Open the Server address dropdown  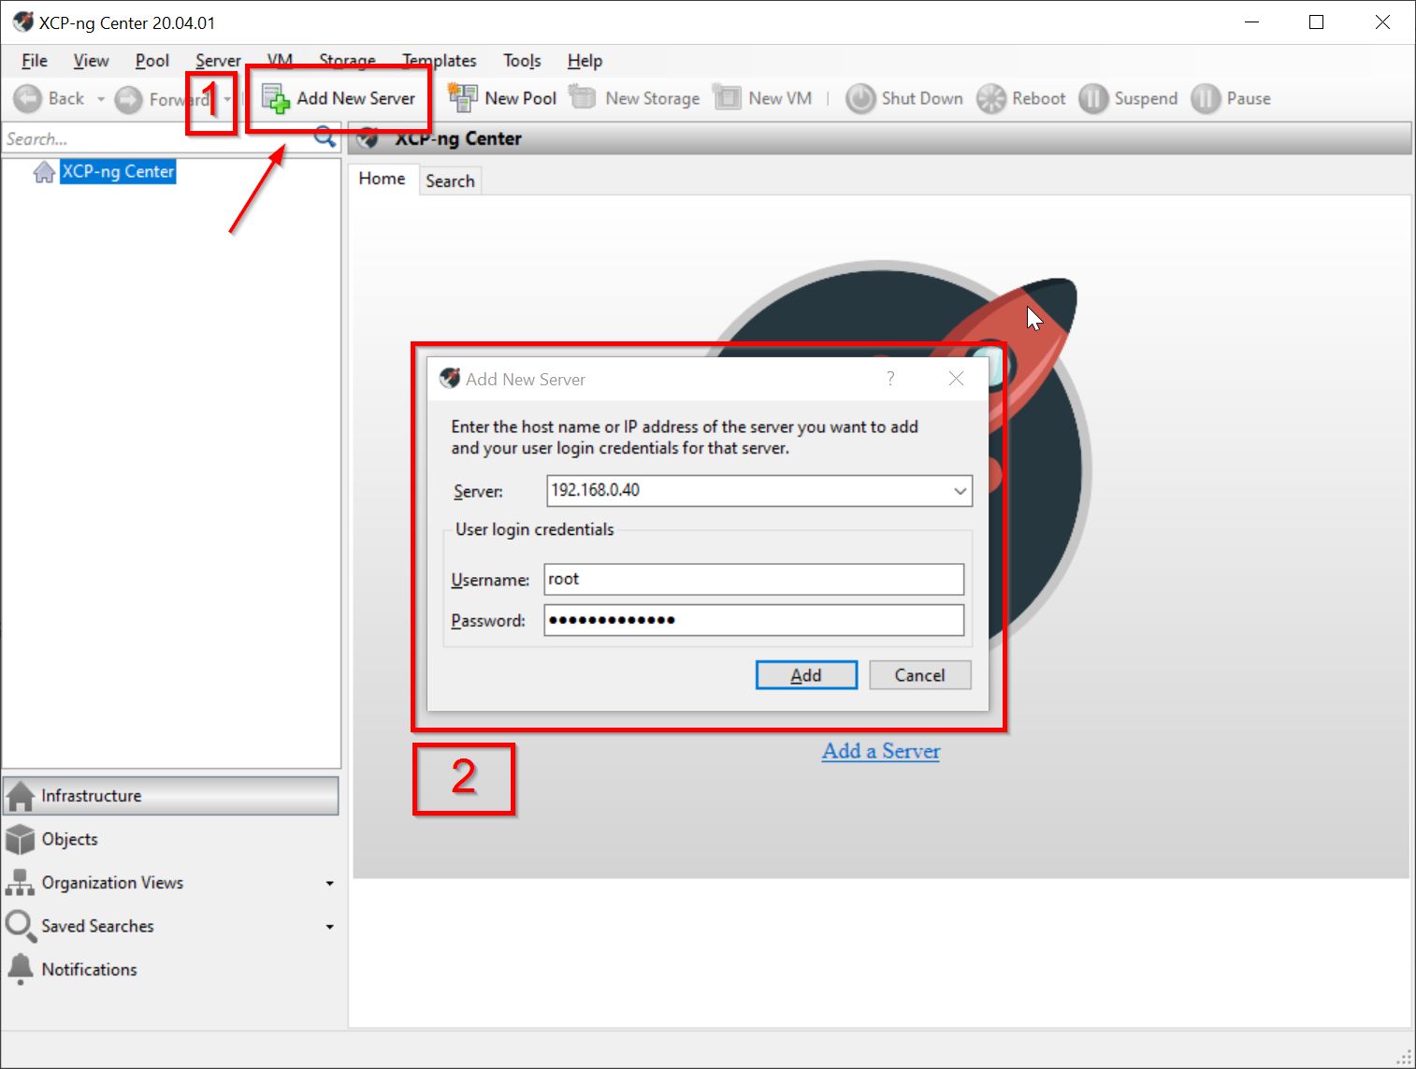(x=960, y=491)
